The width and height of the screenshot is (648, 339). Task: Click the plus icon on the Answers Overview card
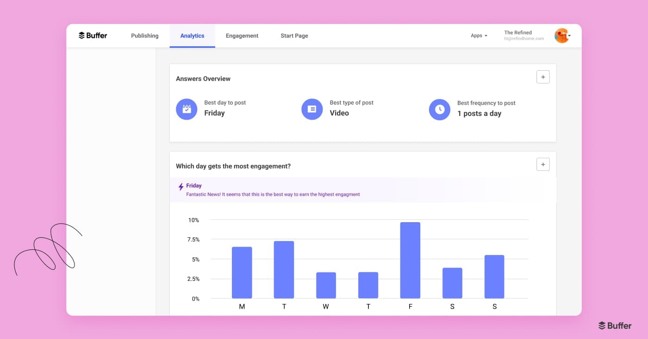(543, 77)
